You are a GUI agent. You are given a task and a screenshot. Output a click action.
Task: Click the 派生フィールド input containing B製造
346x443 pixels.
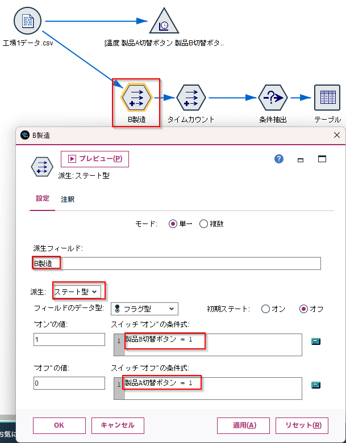(x=177, y=263)
